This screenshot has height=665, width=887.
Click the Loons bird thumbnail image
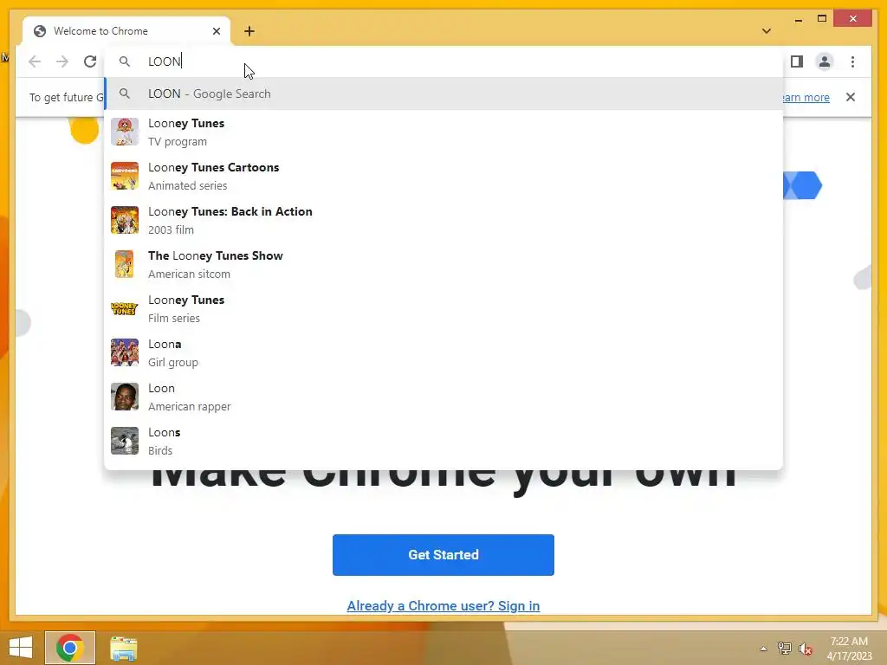point(125,441)
